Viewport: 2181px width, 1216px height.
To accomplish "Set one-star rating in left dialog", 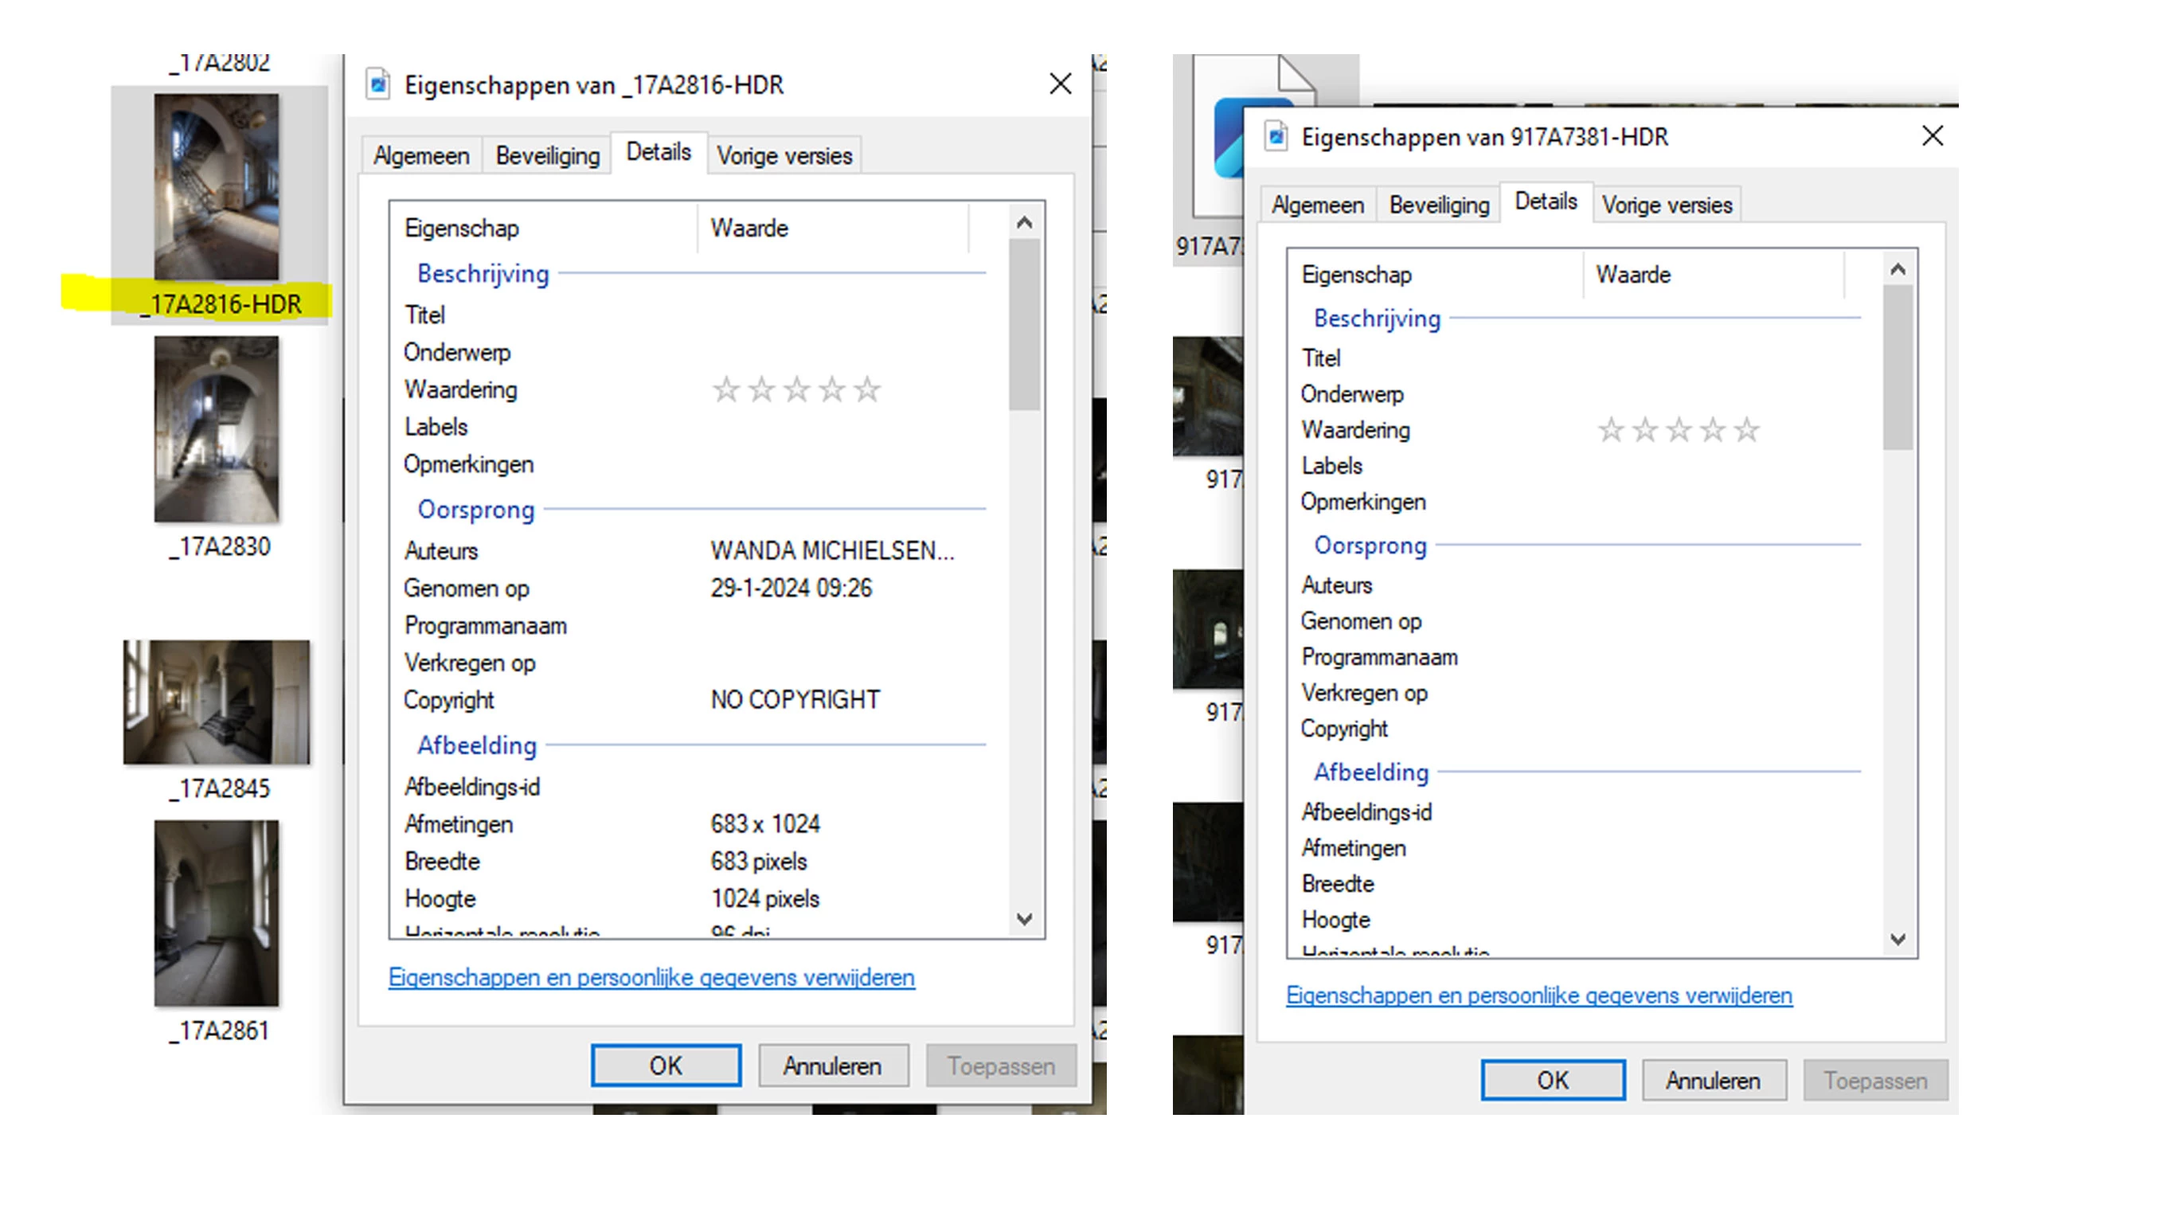I will click(x=725, y=389).
